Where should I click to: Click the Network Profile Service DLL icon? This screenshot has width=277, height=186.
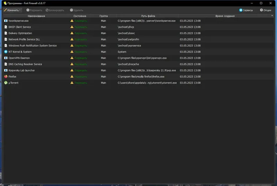(6, 39)
